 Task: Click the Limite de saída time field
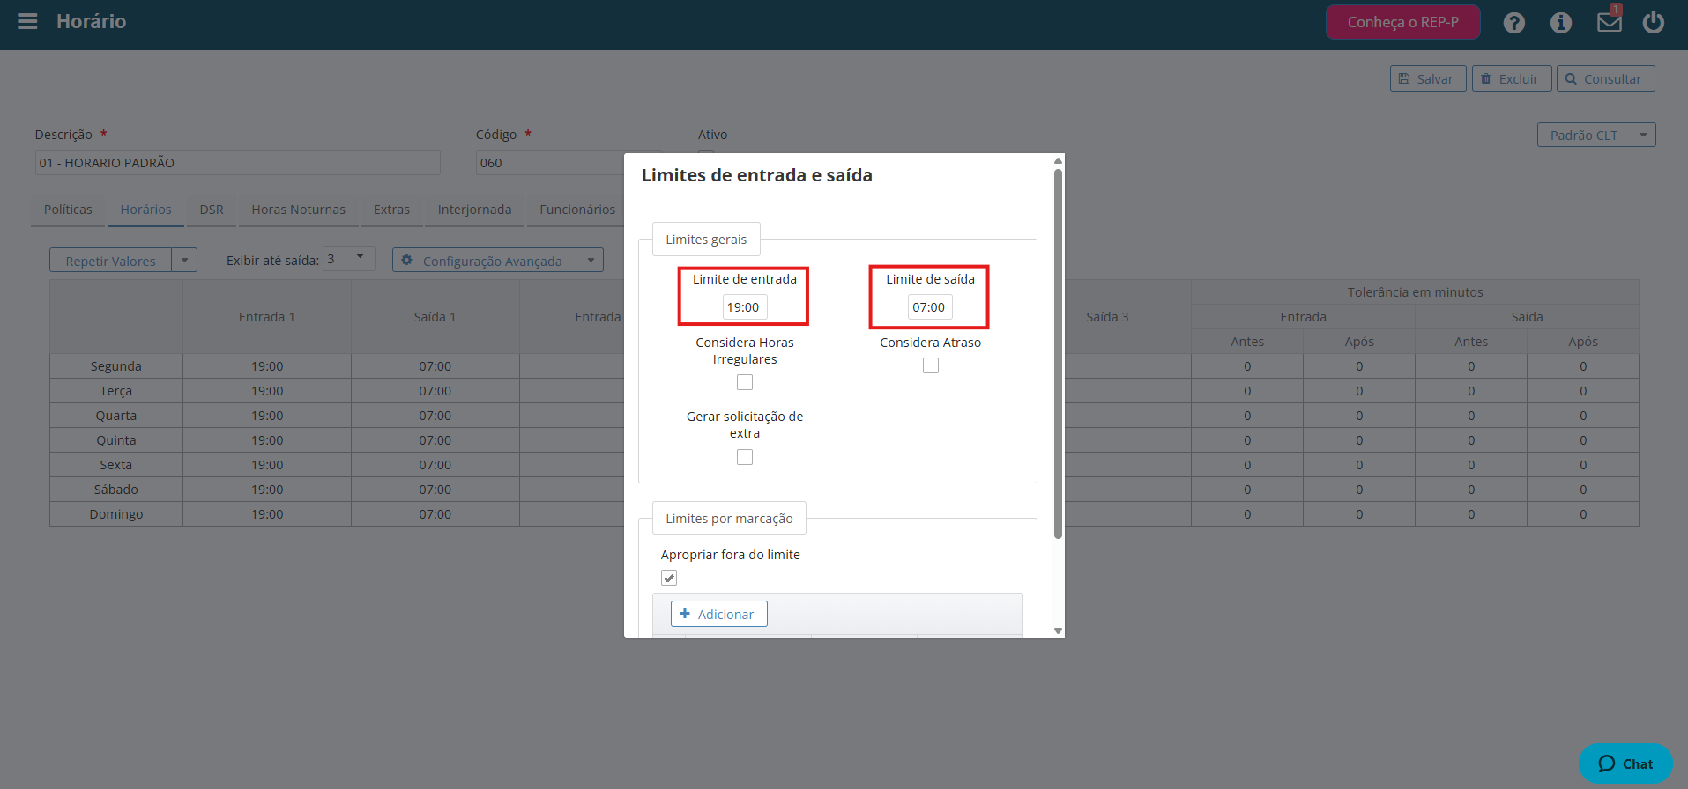(930, 307)
